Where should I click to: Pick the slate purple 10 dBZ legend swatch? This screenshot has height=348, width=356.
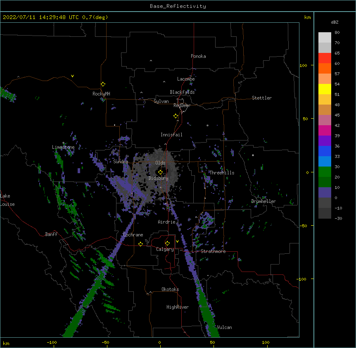coord(325,192)
